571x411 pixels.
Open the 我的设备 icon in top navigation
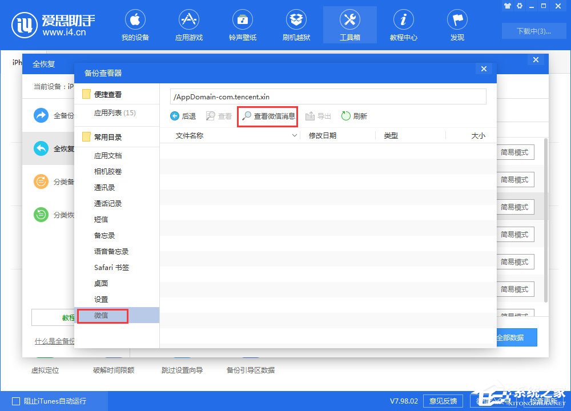pos(135,24)
